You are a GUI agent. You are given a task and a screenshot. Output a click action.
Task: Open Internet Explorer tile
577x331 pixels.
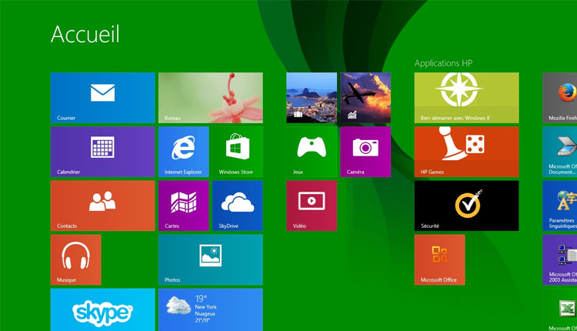pos(184,152)
